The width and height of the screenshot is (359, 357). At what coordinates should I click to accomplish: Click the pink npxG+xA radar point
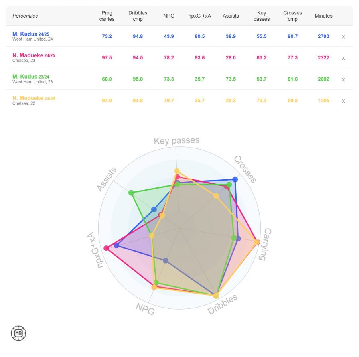pos(106,248)
